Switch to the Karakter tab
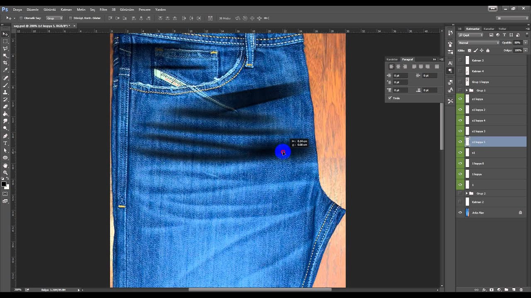The image size is (531, 298). [392, 59]
